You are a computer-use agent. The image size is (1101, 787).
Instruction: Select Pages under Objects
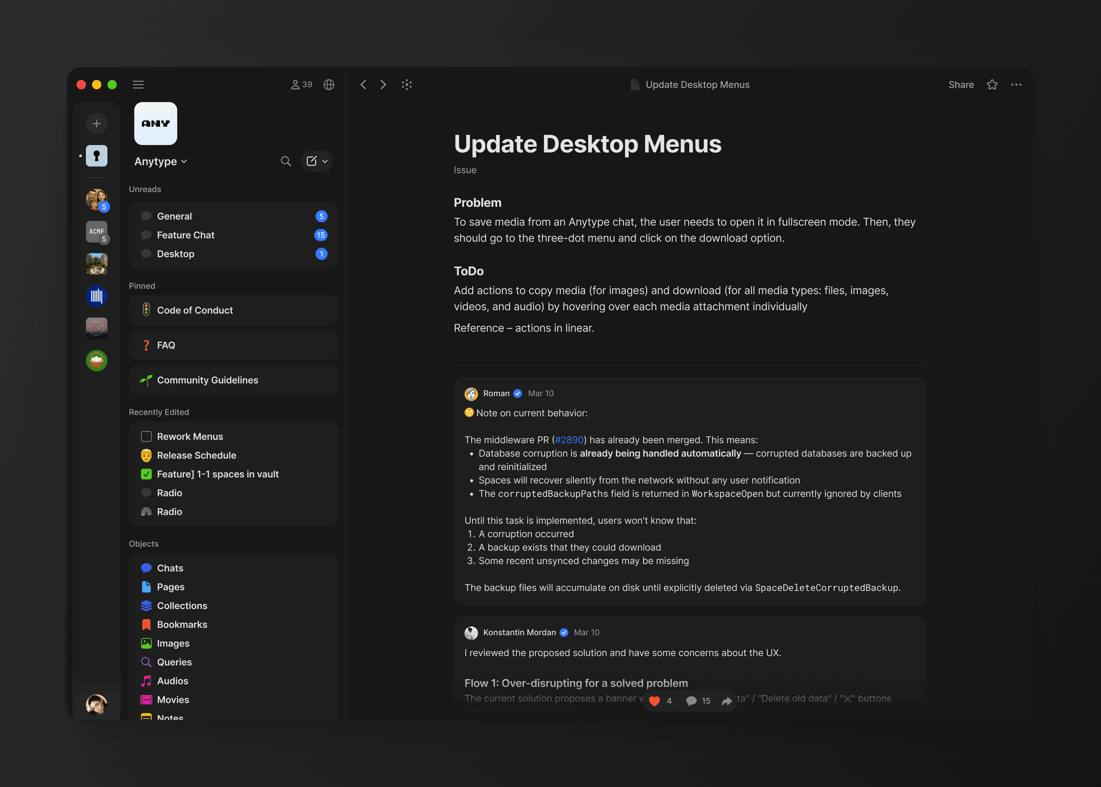tap(234, 587)
